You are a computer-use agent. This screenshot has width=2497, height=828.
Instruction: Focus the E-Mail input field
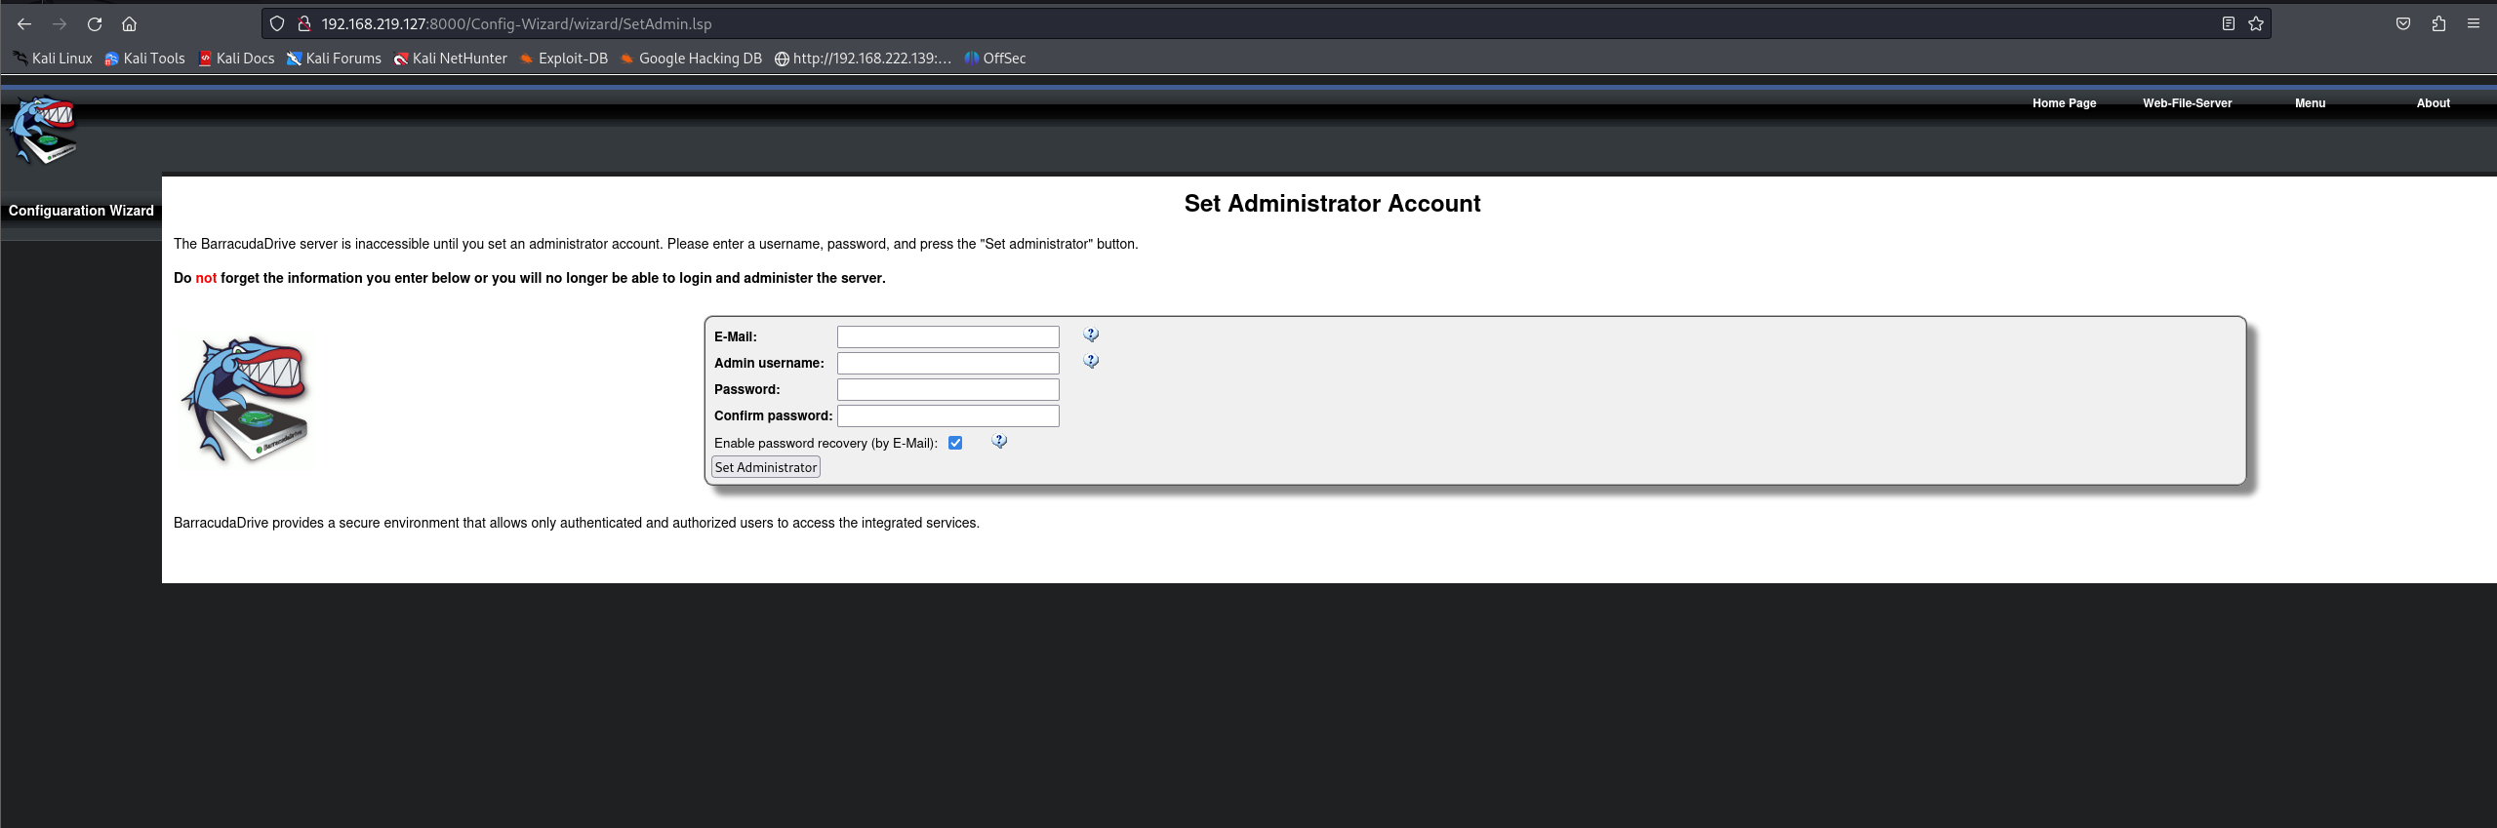point(947,336)
